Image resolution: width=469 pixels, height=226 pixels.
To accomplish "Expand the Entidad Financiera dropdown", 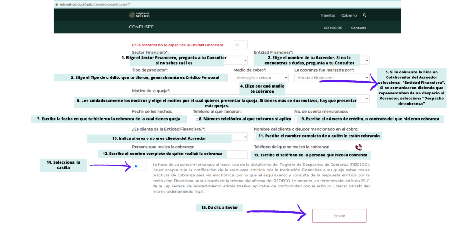I will [x=367, y=60].
